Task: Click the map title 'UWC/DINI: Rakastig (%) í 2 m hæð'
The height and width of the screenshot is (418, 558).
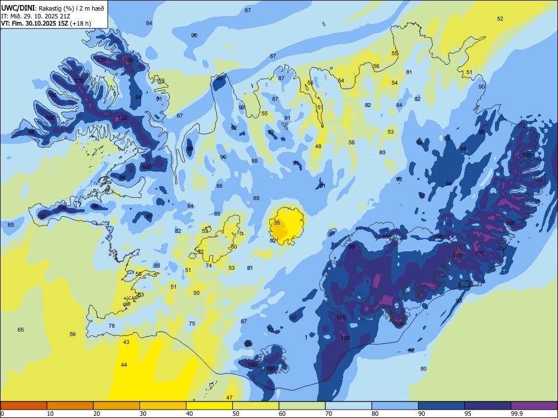Action: 52,8
